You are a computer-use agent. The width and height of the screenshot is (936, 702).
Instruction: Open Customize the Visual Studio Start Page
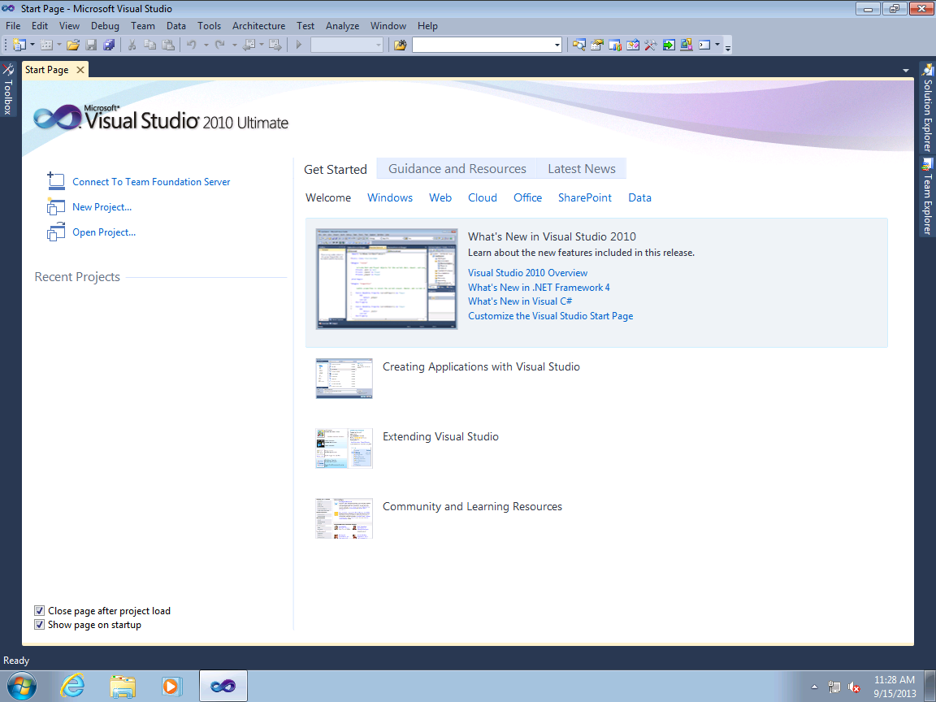(550, 316)
